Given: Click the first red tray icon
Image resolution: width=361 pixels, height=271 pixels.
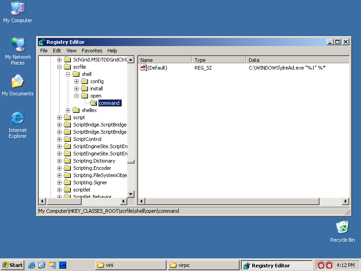Looking at the screenshot, I should [321, 265].
